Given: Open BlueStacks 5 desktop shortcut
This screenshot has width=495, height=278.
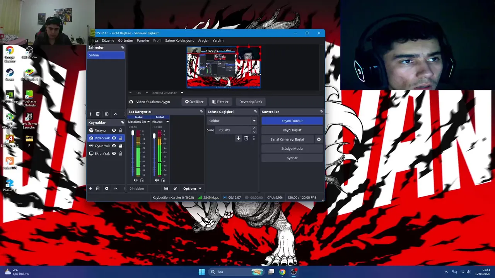Looking at the screenshot, I should (29, 75).
